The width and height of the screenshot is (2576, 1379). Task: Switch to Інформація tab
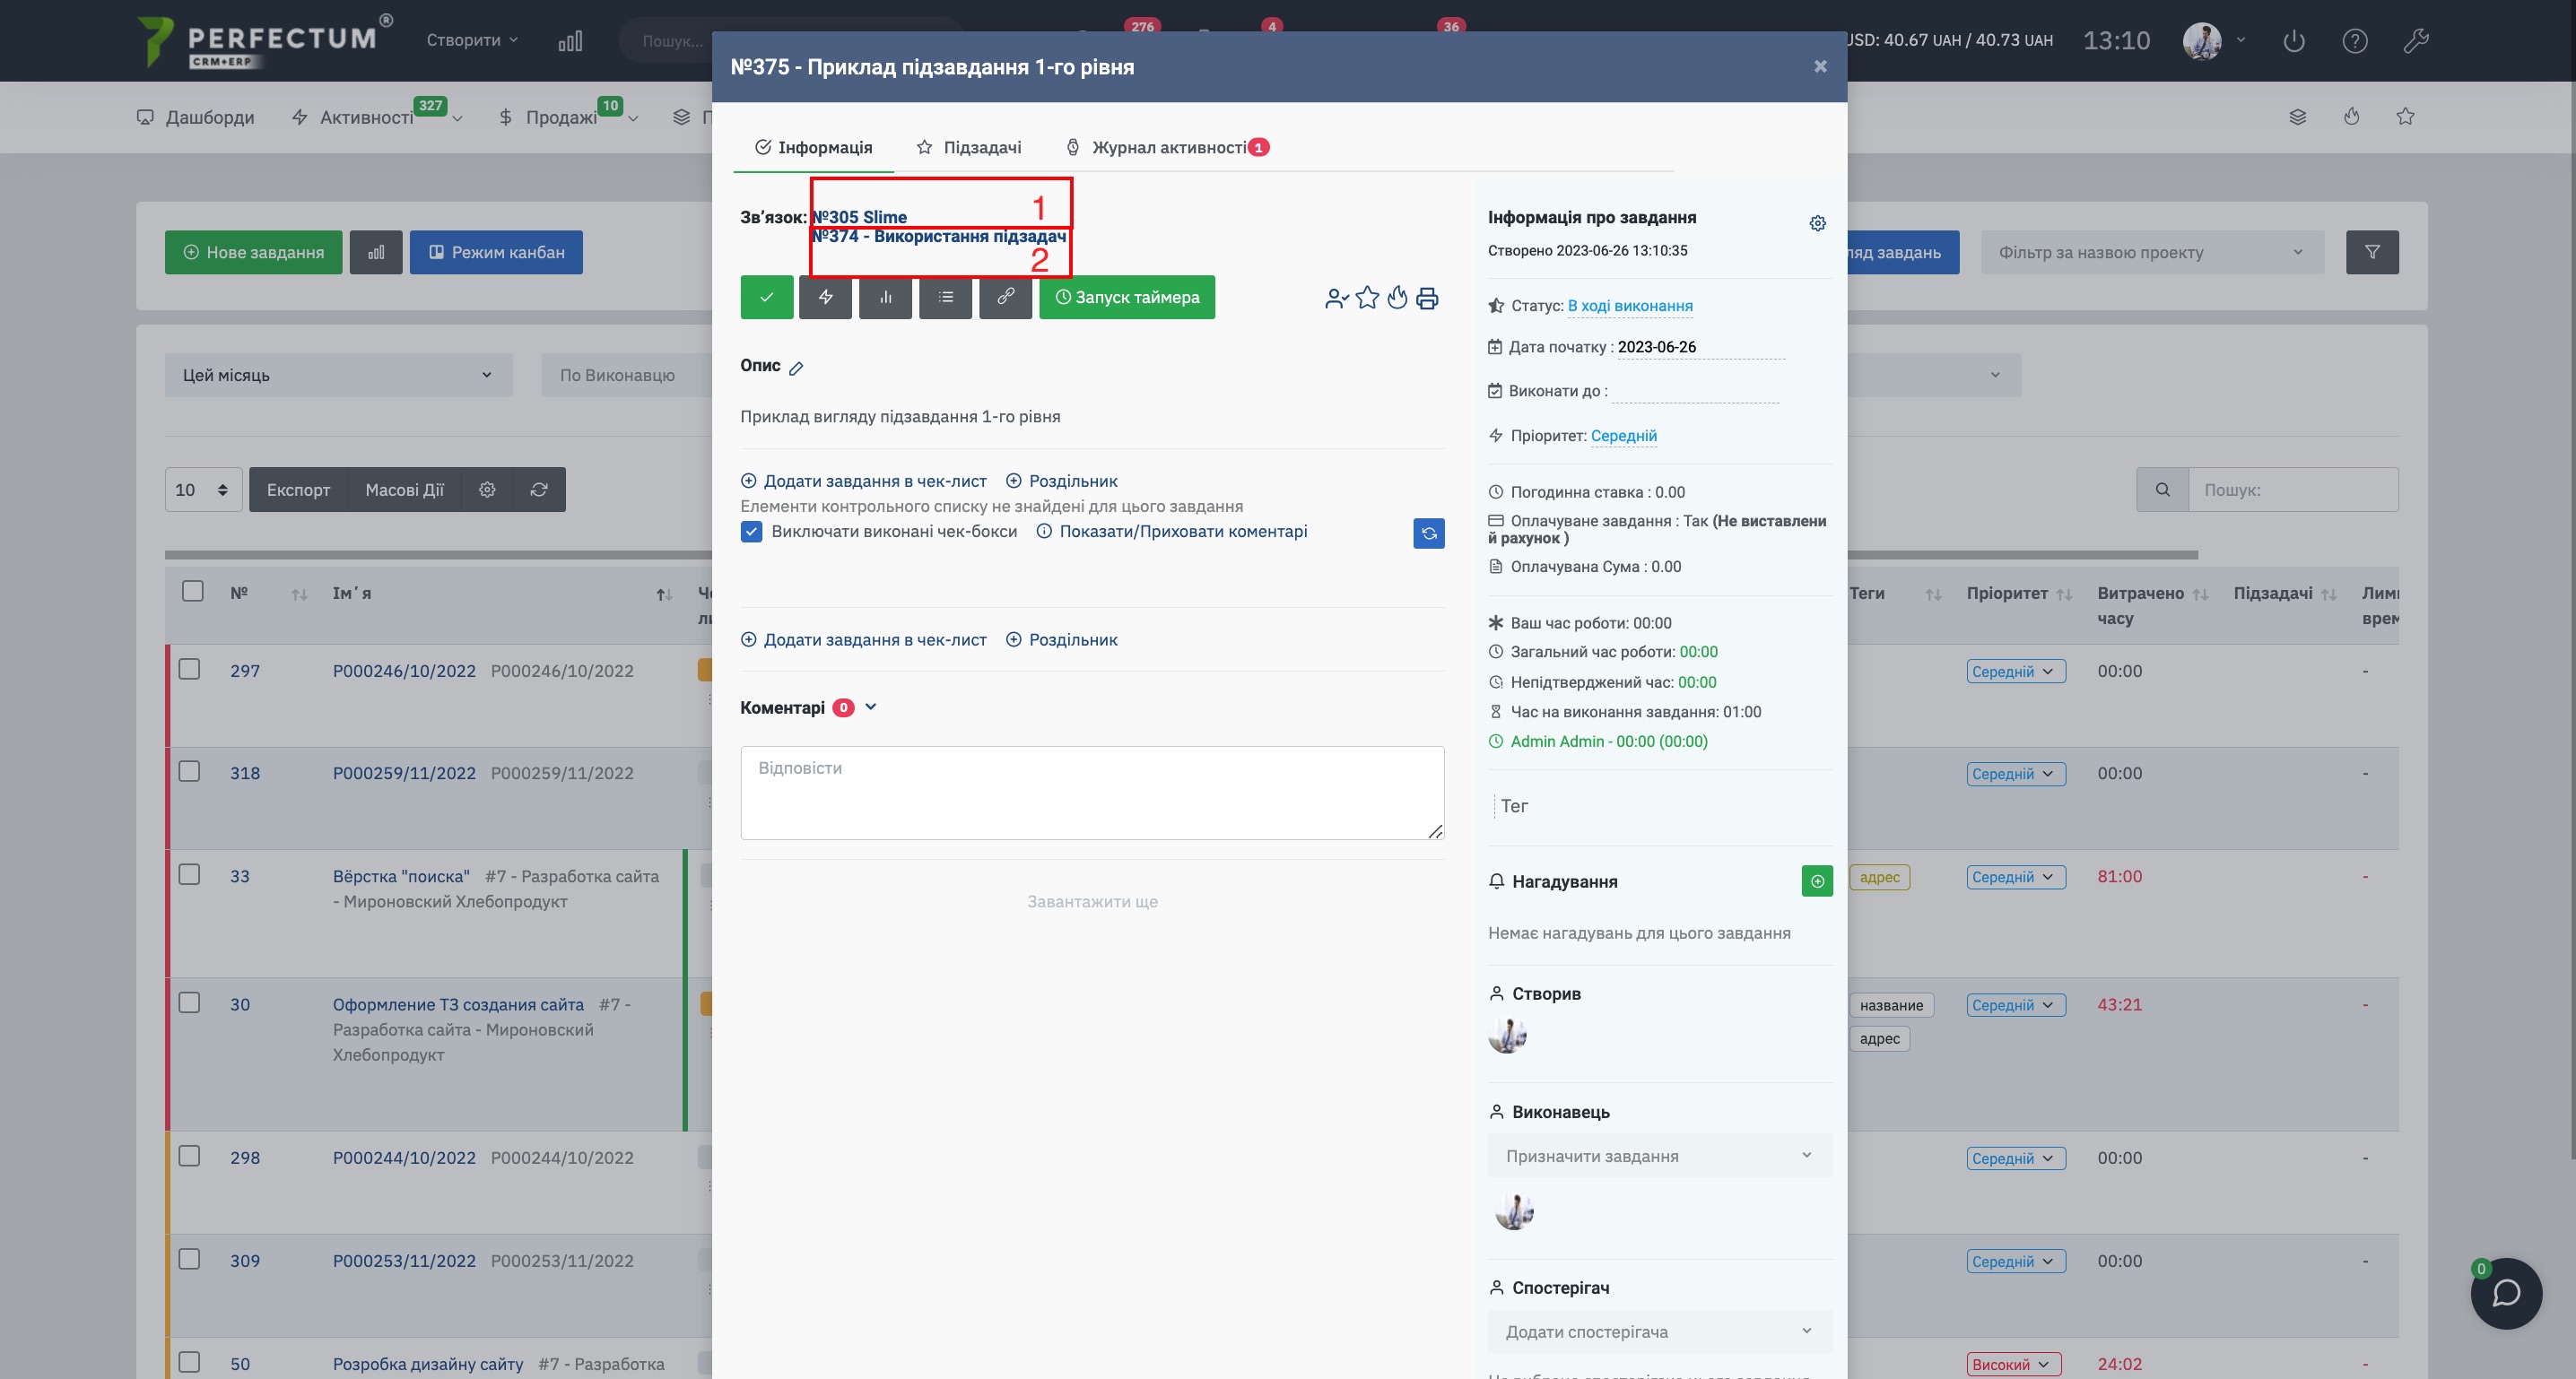[x=814, y=148]
